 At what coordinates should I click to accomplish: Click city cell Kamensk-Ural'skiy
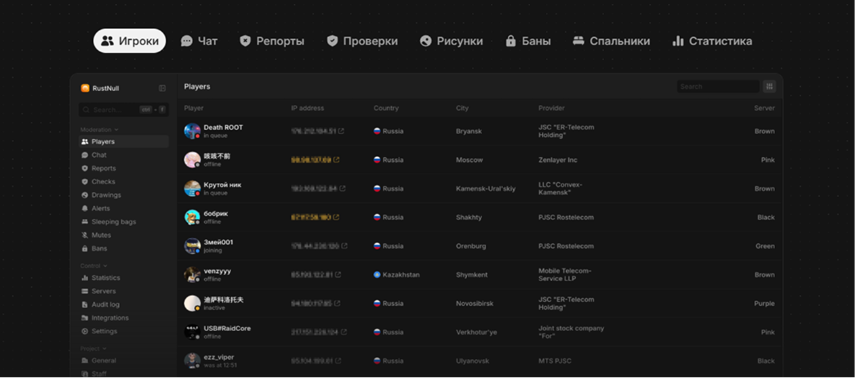click(485, 189)
